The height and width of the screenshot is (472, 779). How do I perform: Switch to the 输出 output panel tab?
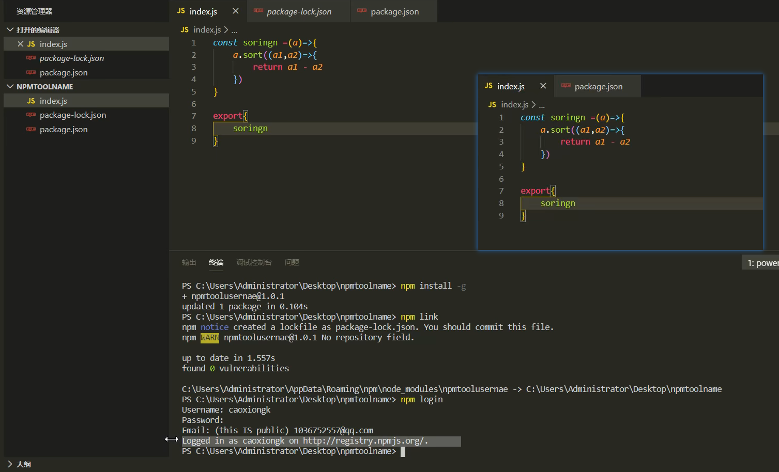[x=189, y=262]
